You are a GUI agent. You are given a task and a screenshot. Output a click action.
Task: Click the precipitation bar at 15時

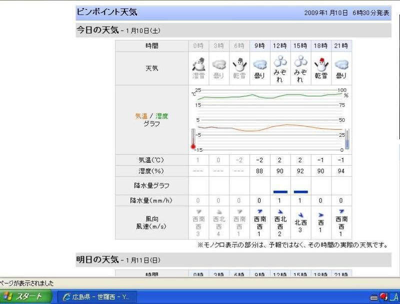point(301,192)
